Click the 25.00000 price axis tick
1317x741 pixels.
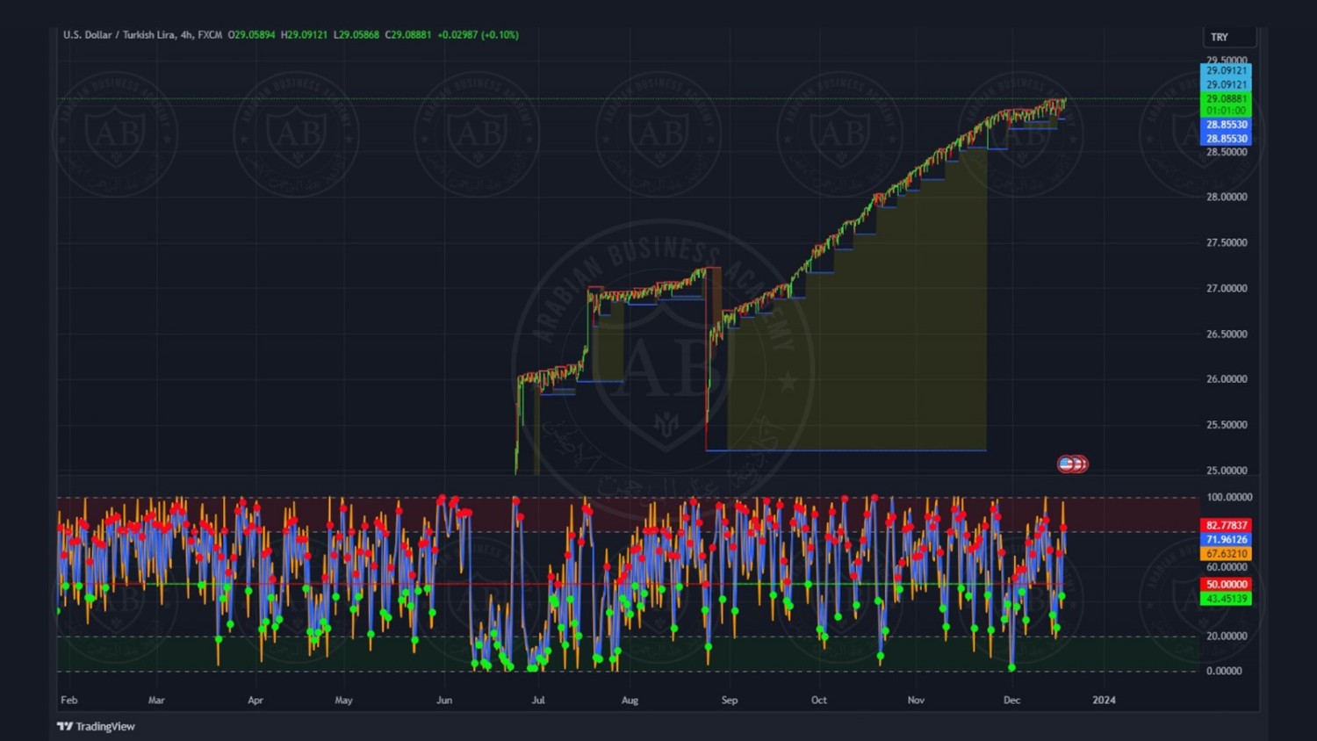(1227, 471)
